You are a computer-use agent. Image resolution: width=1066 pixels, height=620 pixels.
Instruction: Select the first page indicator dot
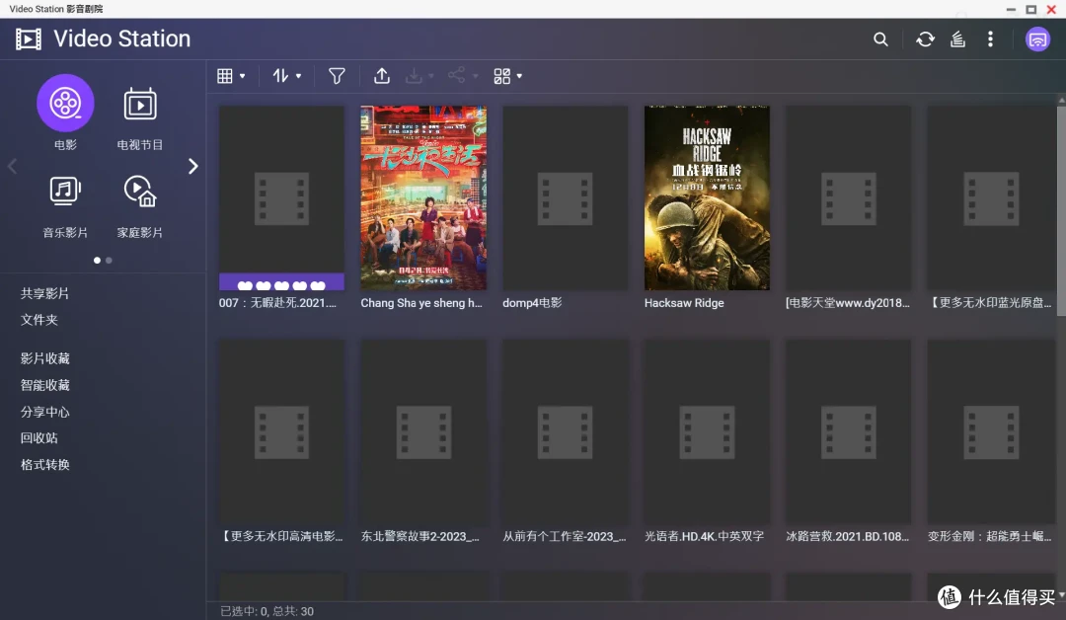[97, 261]
